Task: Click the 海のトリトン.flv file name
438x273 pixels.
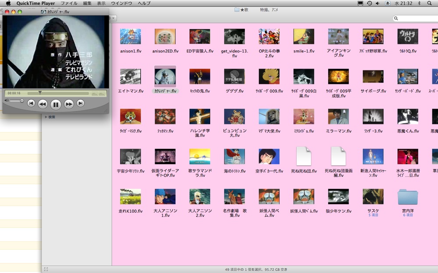Action: [x=235, y=171]
